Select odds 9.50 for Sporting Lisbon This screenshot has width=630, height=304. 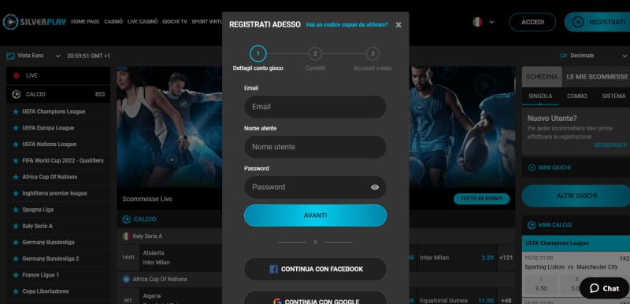coord(541,284)
